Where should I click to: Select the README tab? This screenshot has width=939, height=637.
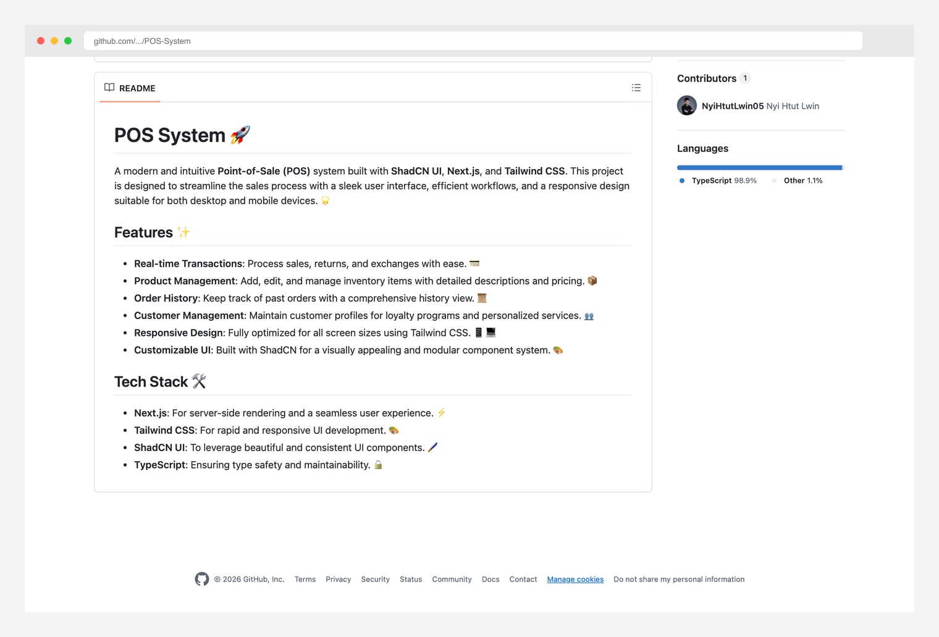click(x=130, y=88)
